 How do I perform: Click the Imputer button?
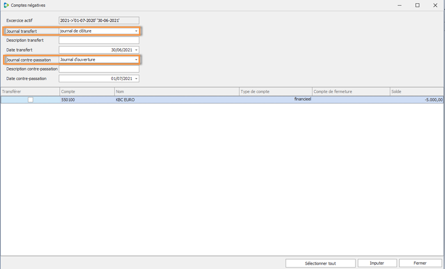377,263
